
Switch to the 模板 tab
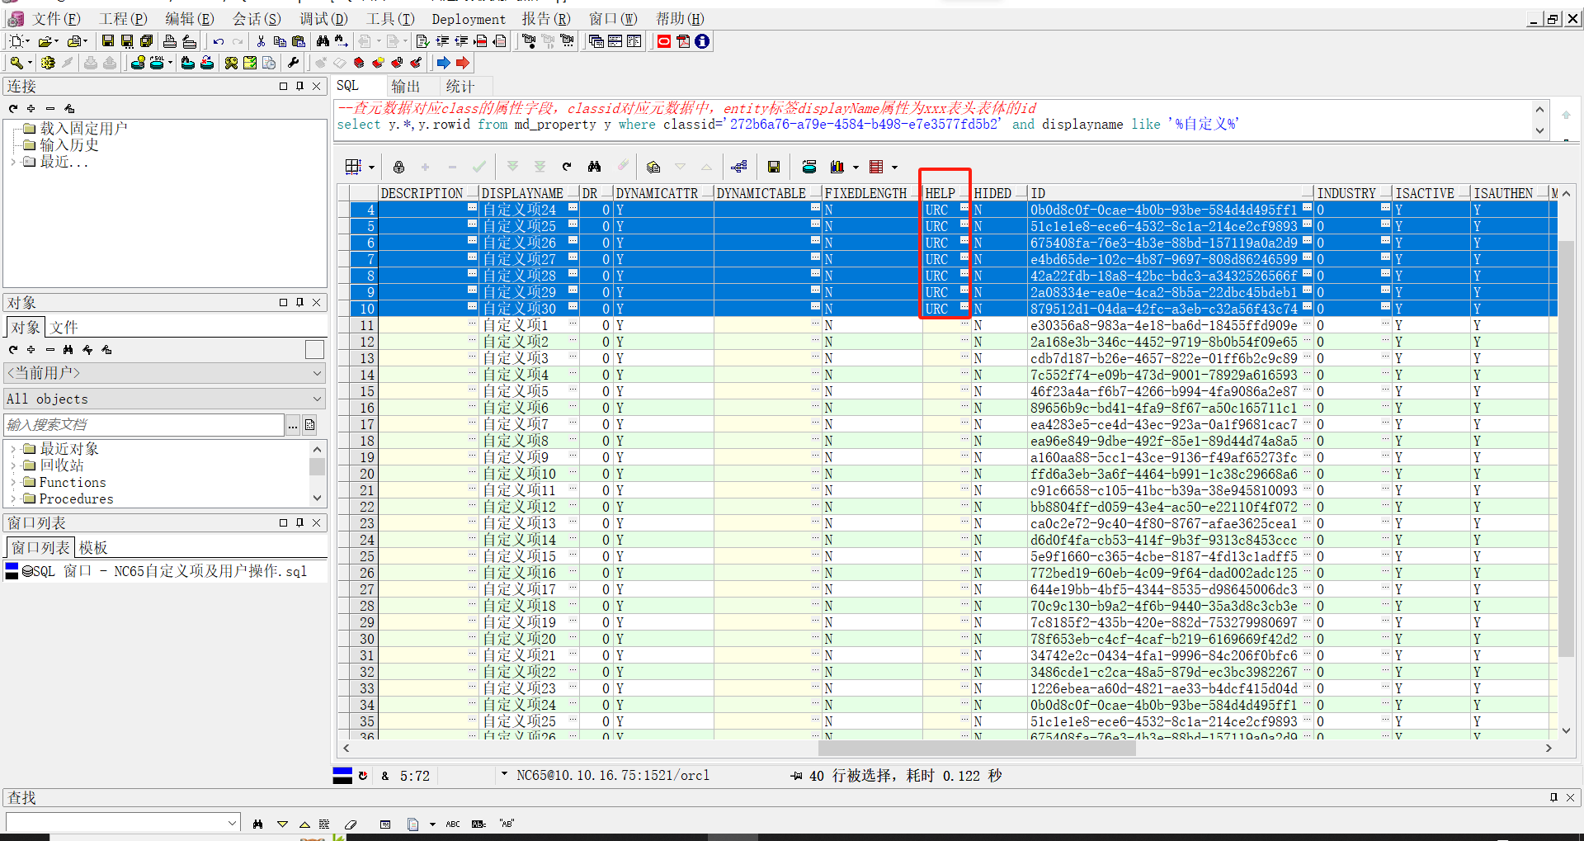coord(93,548)
